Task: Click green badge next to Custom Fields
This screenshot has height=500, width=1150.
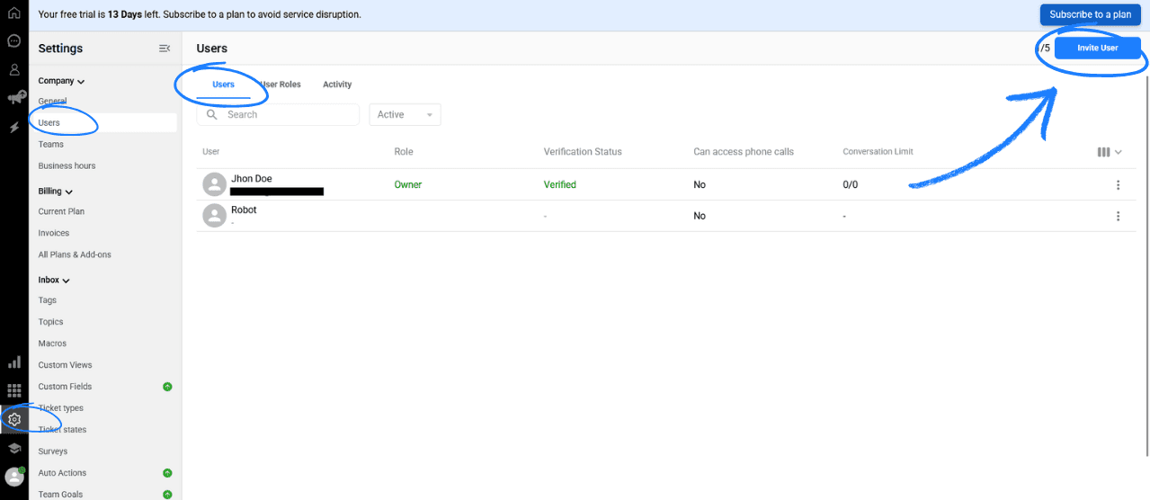Action: click(167, 387)
